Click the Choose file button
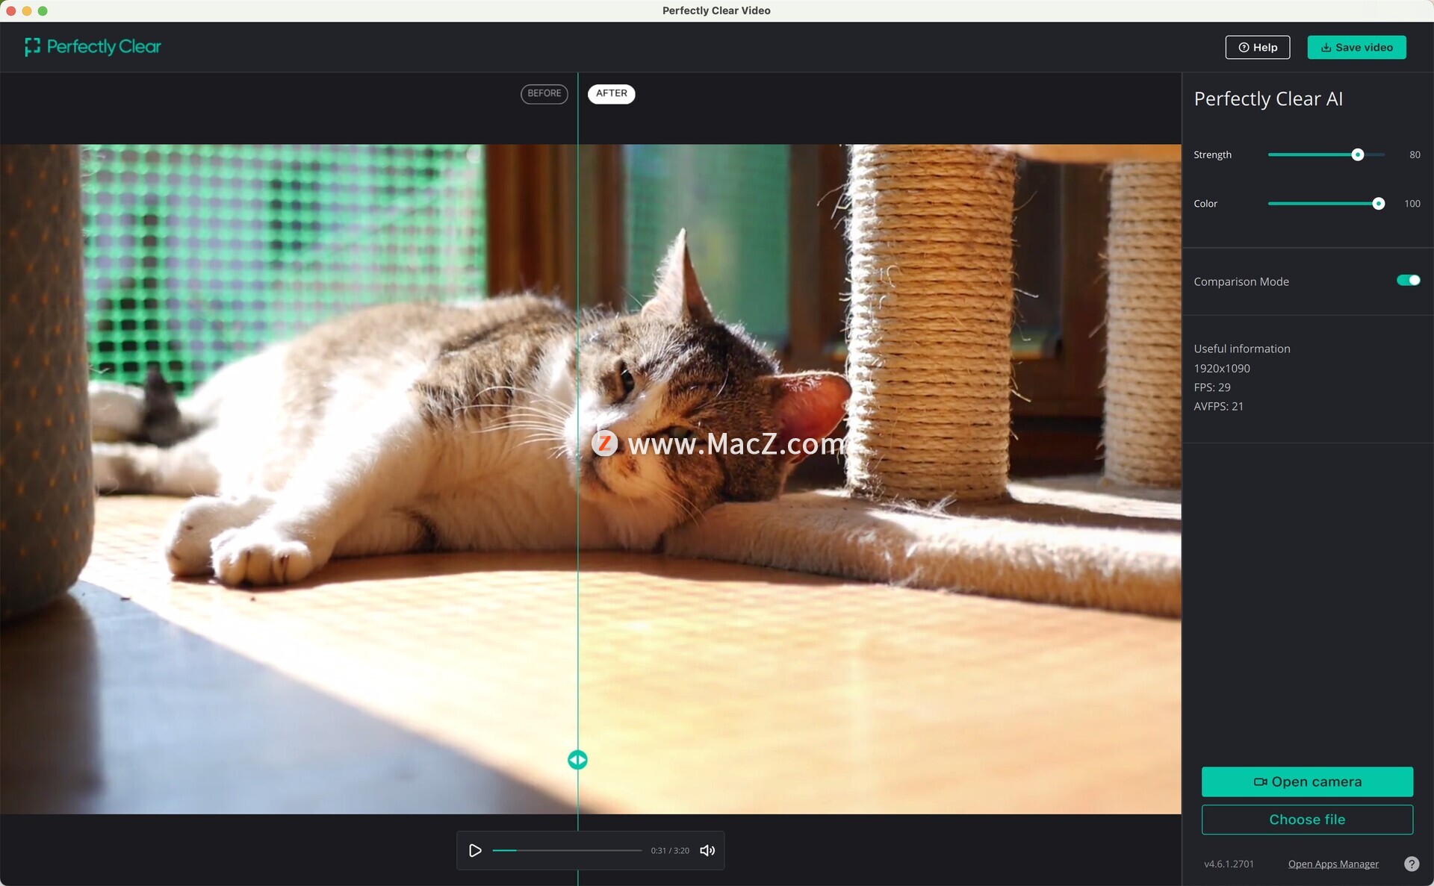 coord(1307,820)
